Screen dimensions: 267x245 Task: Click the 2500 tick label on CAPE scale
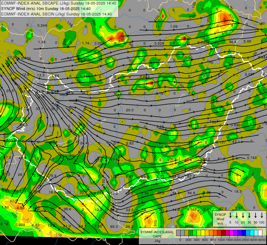click(x=246, y=240)
